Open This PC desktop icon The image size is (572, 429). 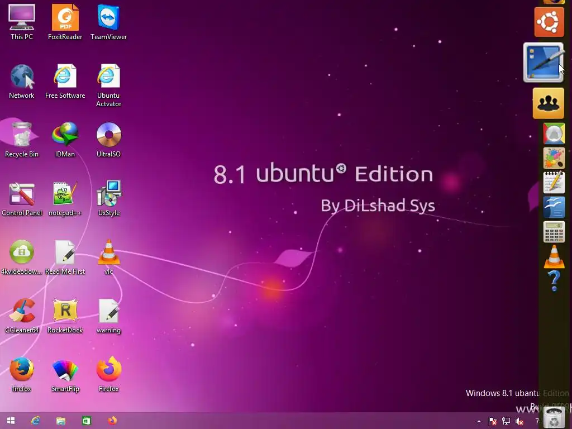click(22, 22)
